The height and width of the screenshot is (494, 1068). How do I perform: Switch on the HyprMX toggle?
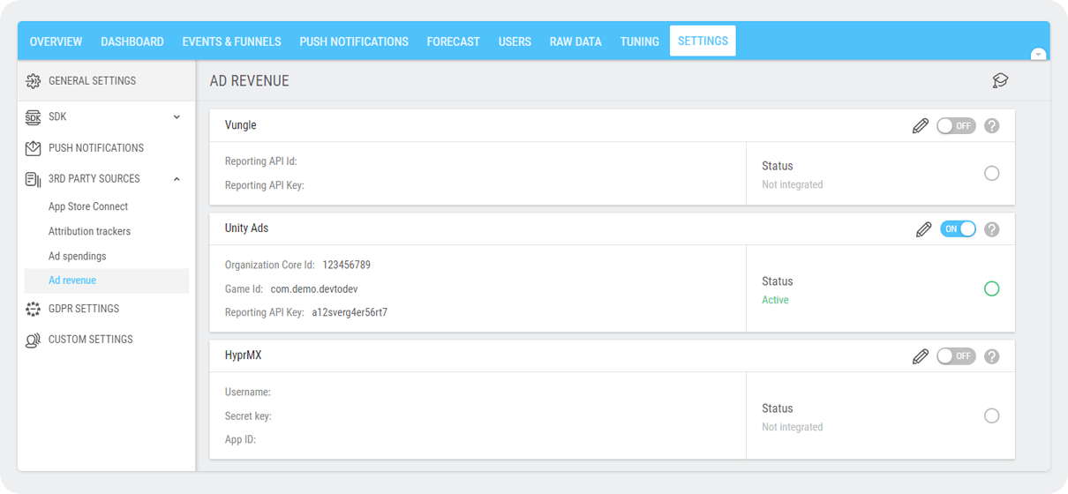(956, 356)
